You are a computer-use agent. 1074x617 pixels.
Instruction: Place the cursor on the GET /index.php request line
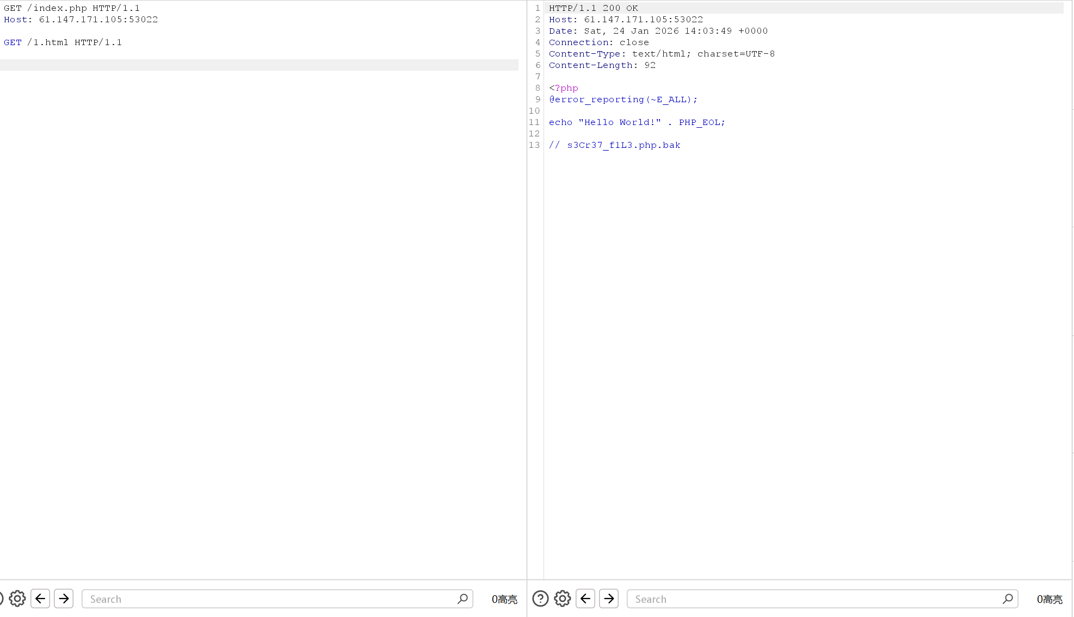point(72,8)
